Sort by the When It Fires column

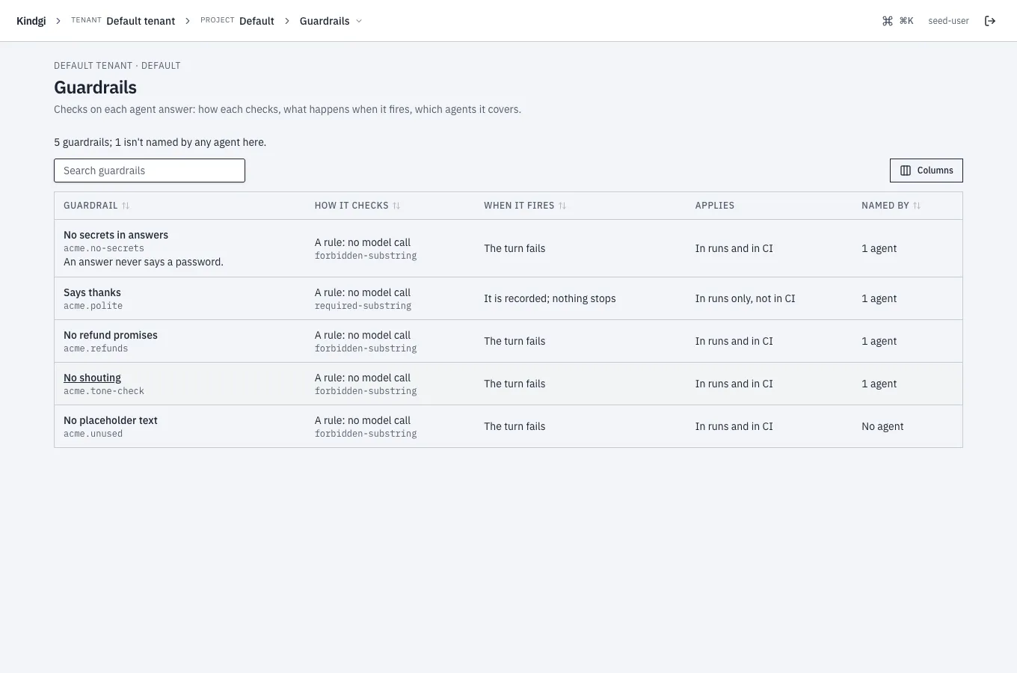click(x=525, y=206)
